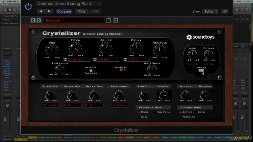Screen dimensions: 253x142
Task: Click the Pitch Ofs knob
Action: tap(50, 95)
